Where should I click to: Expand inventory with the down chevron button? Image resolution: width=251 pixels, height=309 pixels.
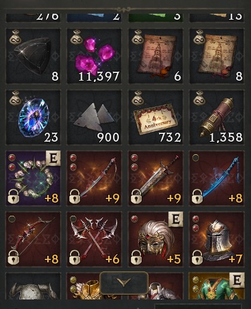124,283
